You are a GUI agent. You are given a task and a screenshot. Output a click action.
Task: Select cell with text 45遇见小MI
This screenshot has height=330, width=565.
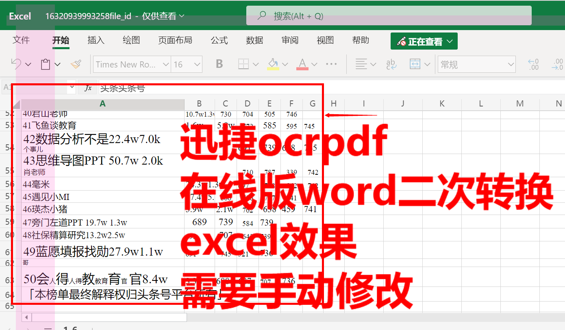[x=103, y=197]
